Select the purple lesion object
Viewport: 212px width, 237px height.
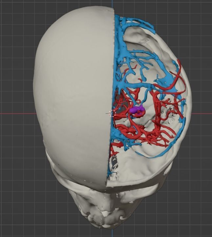click(x=137, y=110)
